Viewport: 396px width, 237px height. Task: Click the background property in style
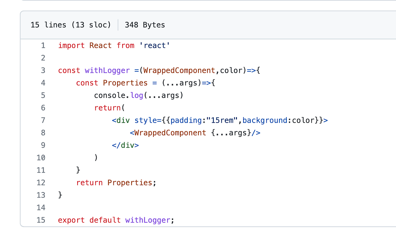265,120
